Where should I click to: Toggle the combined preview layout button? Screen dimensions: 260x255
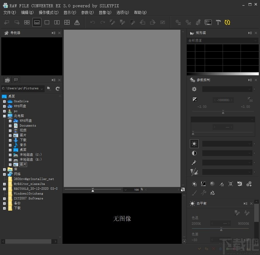click(37, 22)
